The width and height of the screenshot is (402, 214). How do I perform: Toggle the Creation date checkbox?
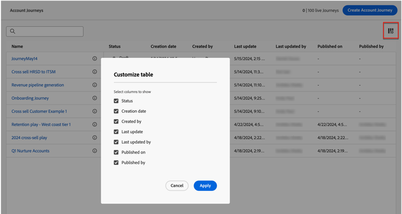[116, 111]
